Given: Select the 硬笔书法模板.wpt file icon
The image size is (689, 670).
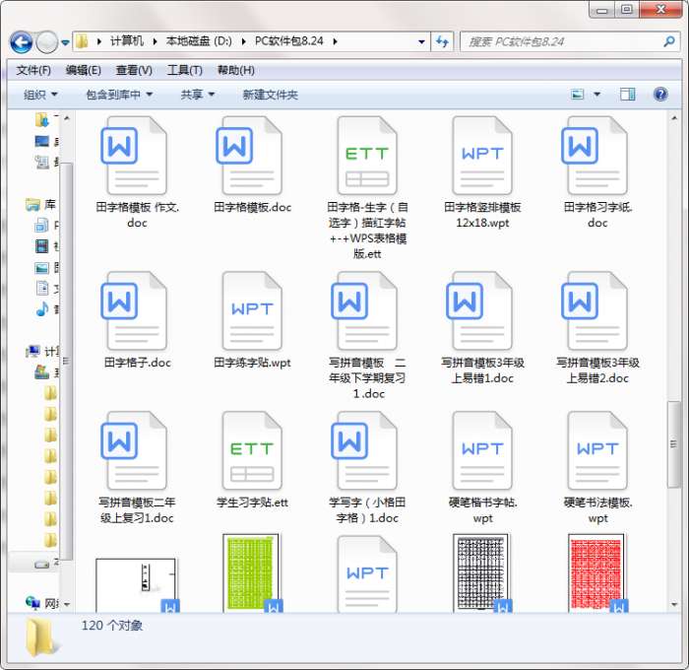Looking at the screenshot, I should tap(596, 451).
